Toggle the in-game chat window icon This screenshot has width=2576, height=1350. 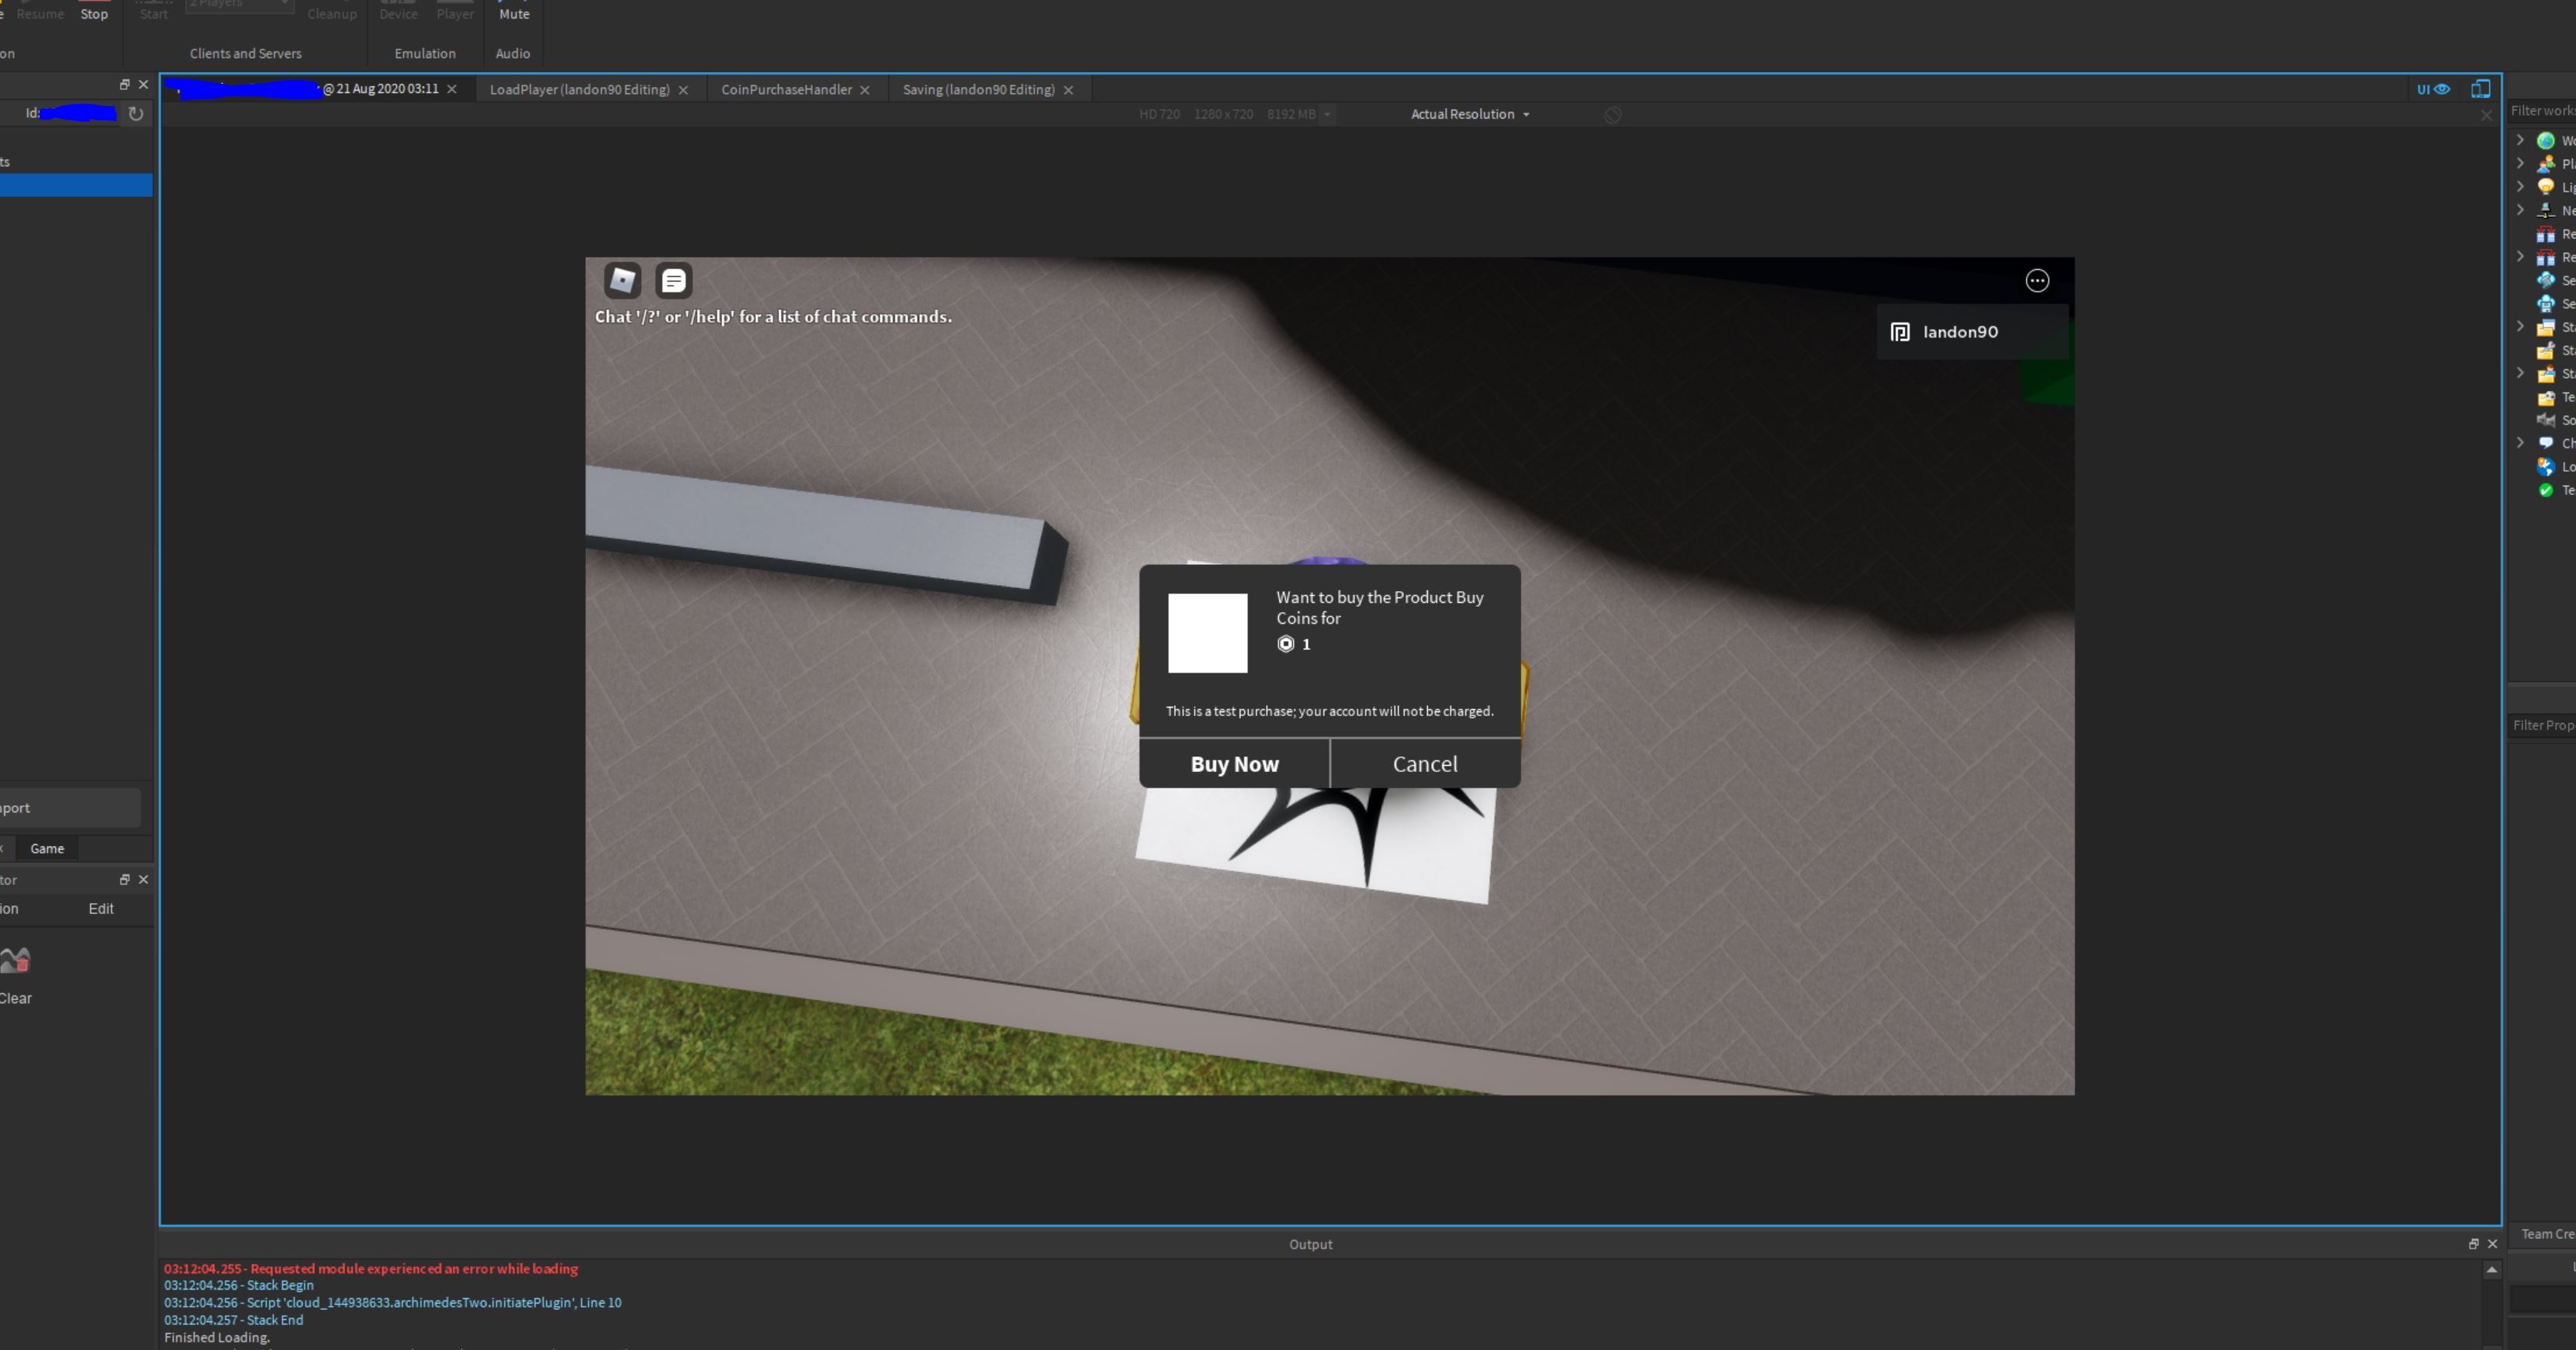673,280
